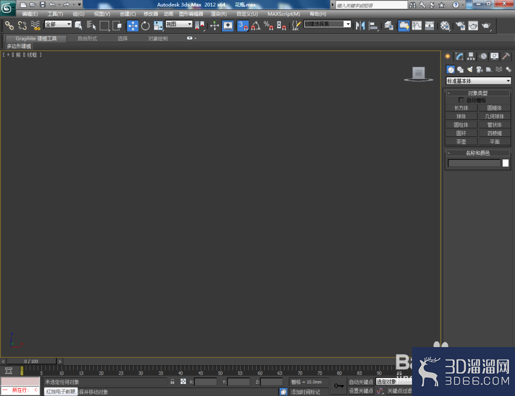Click the white object color swatch
The height and width of the screenshot is (396, 515).
[x=506, y=163]
